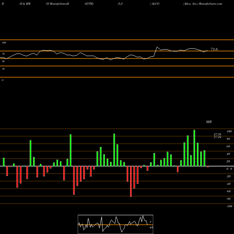Click the MR axis label 60
Viewport: 234px width, 234px height.
(x=228, y=146)
